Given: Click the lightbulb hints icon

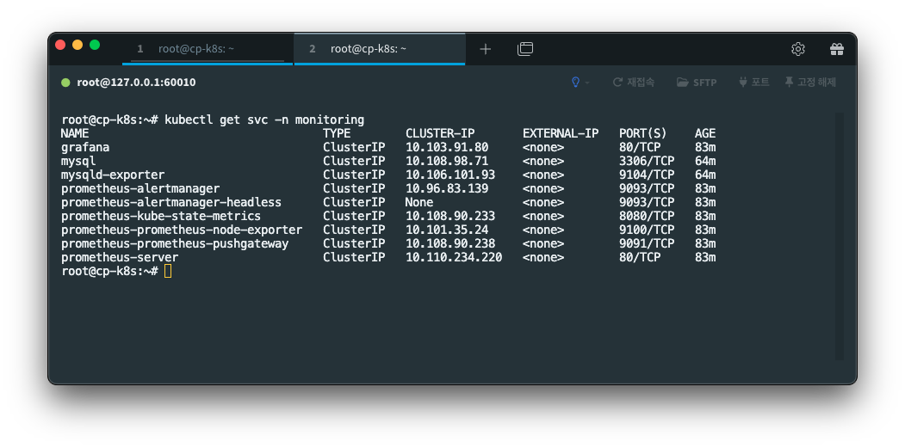Looking at the screenshot, I should tap(575, 83).
